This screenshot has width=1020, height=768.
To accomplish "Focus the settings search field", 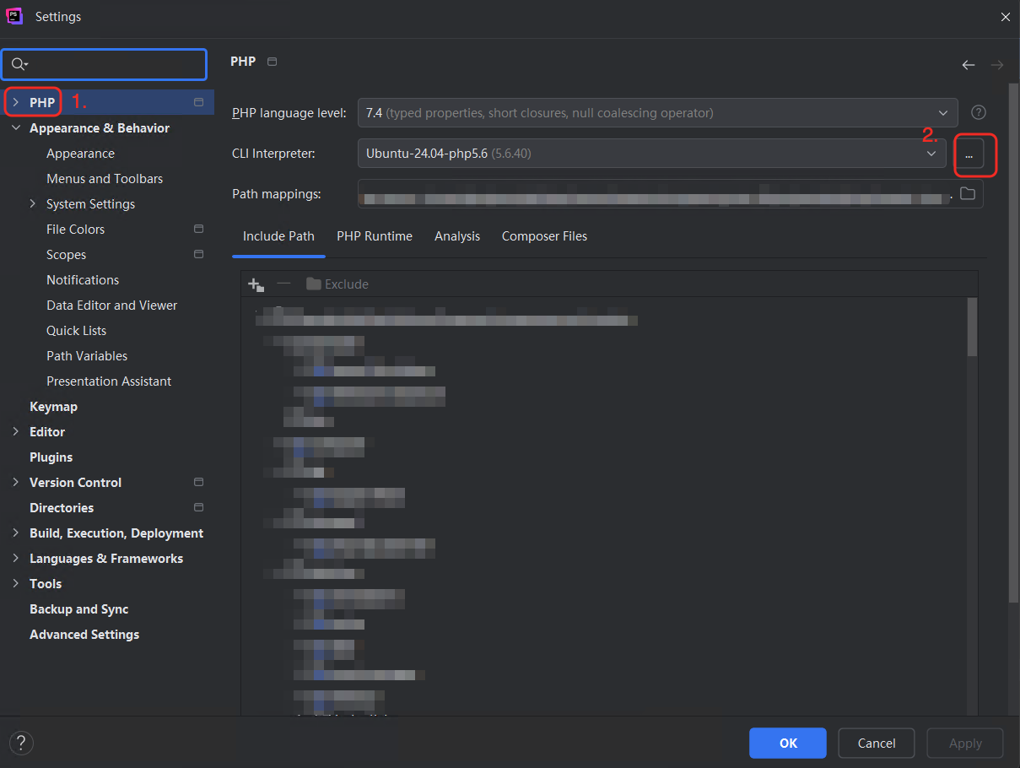I will [105, 64].
